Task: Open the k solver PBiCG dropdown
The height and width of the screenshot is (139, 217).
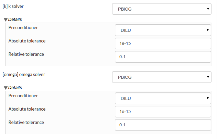Action: click(x=162, y=9)
